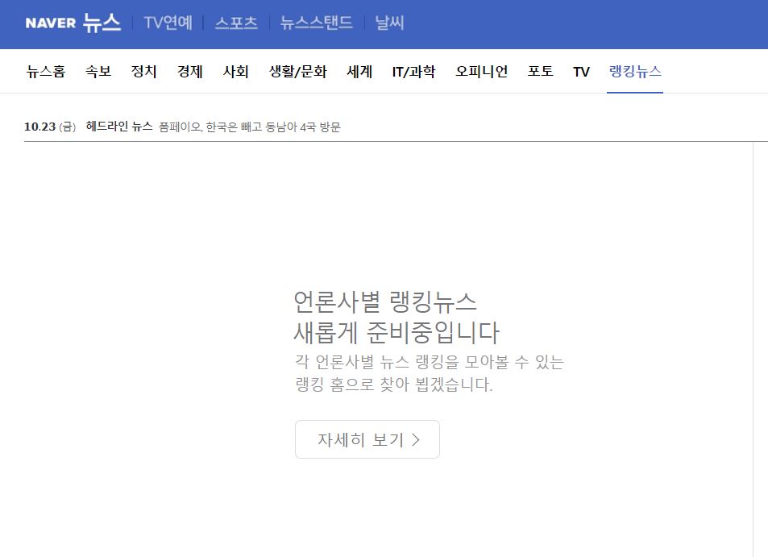The width and height of the screenshot is (768, 557).
Task: Switch to IT/과학 category
Action: pyautogui.click(x=413, y=72)
